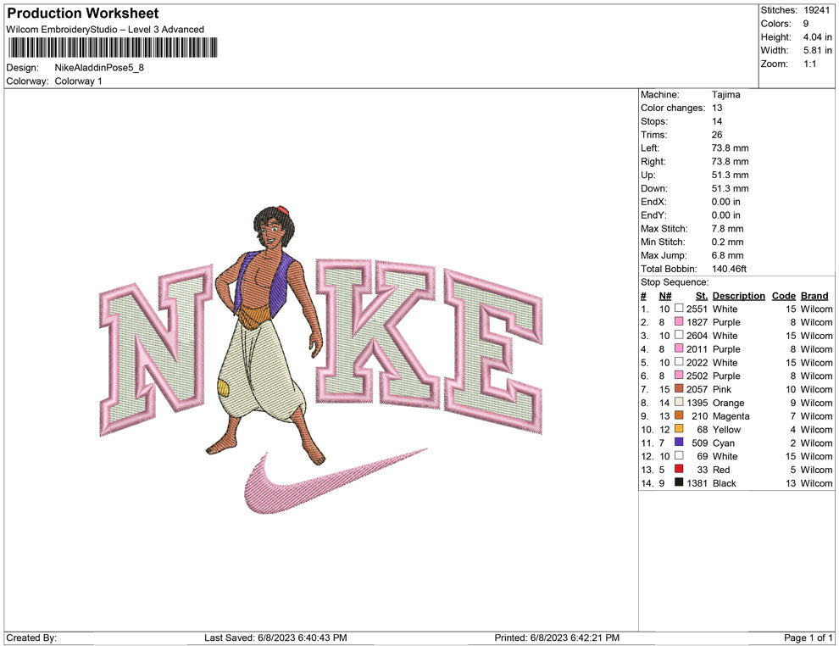Click the Description column header

pyautogui.click(x=738, y=296)
